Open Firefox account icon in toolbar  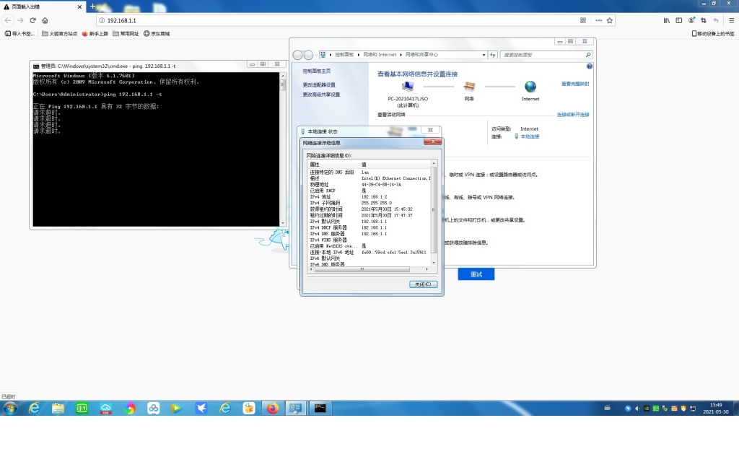[691, 20]
